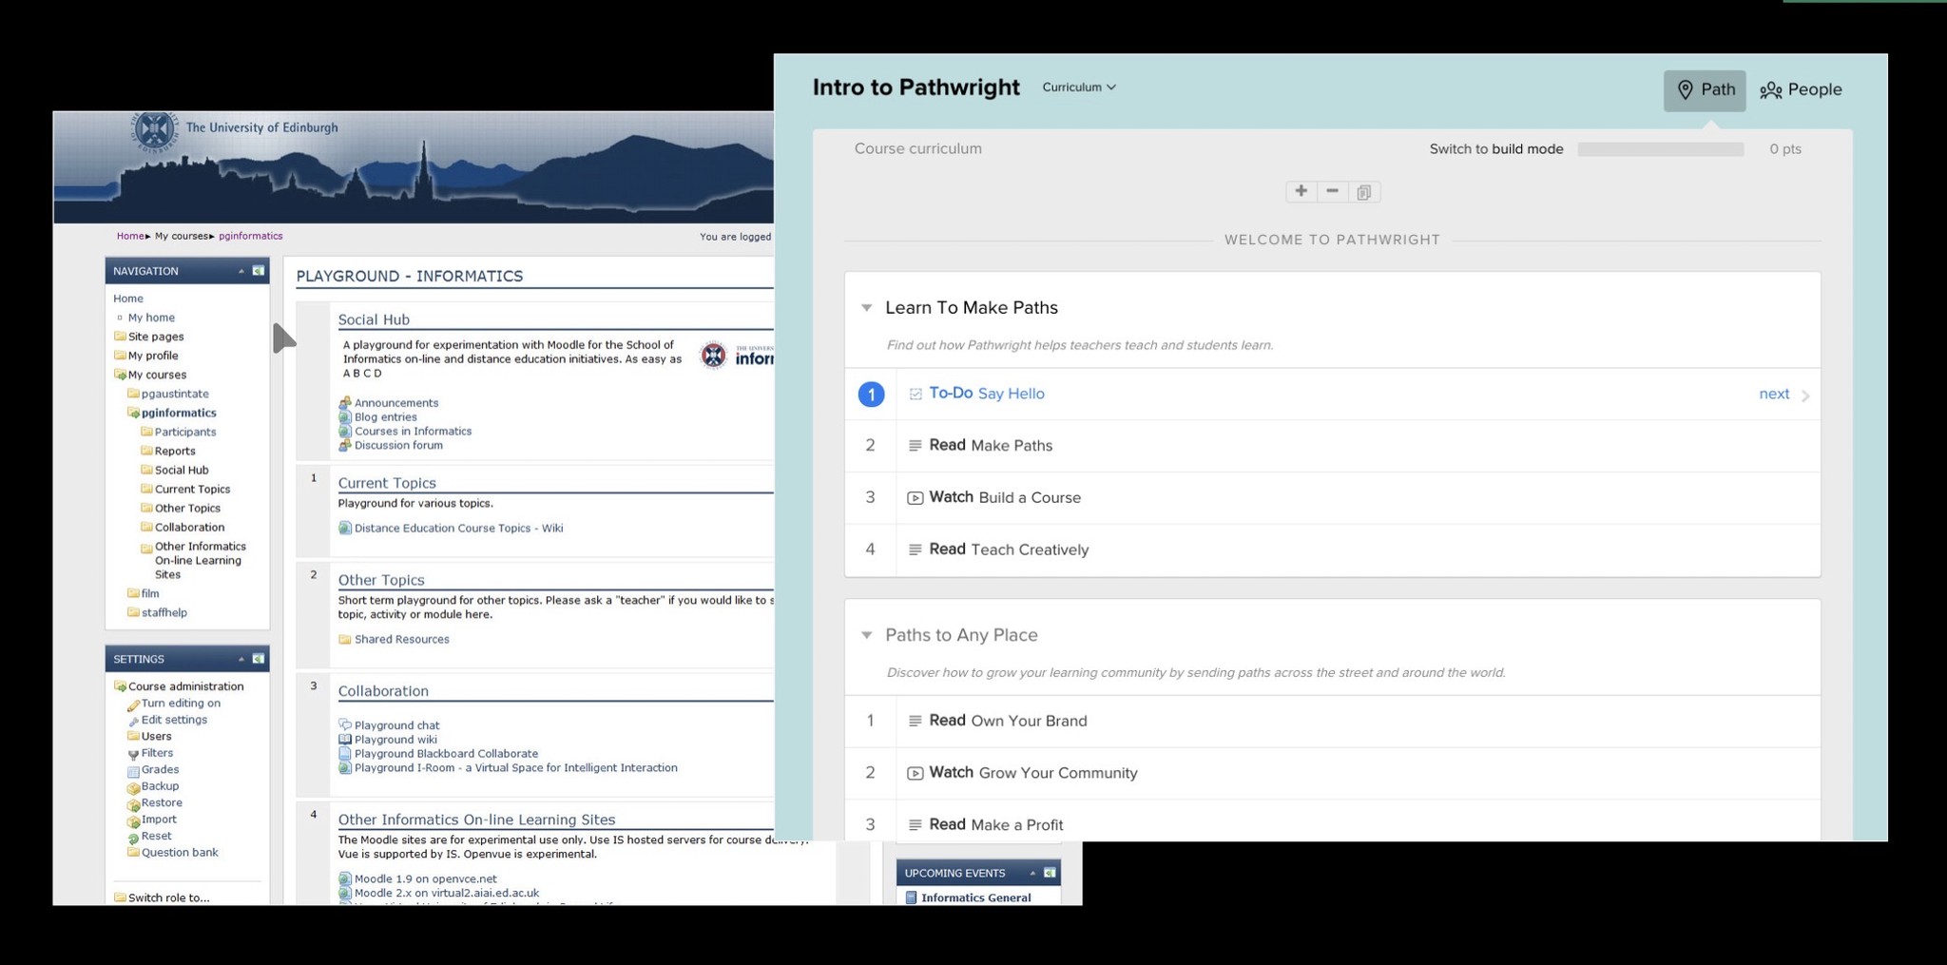The height and width of the screenshot is (965, 1947).
Task: Click the minus collapse-all icon under Course curriculum
Action: click(1332, 191)
